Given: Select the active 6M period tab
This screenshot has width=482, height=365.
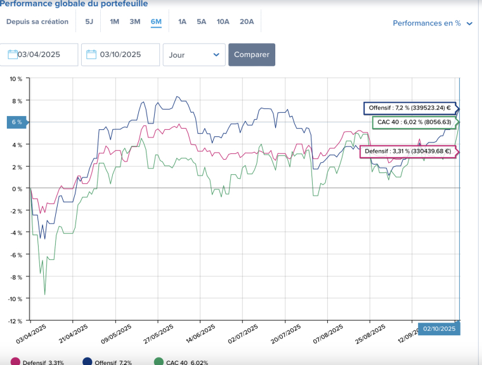Looking at the screenshot, I should (156, 22).
